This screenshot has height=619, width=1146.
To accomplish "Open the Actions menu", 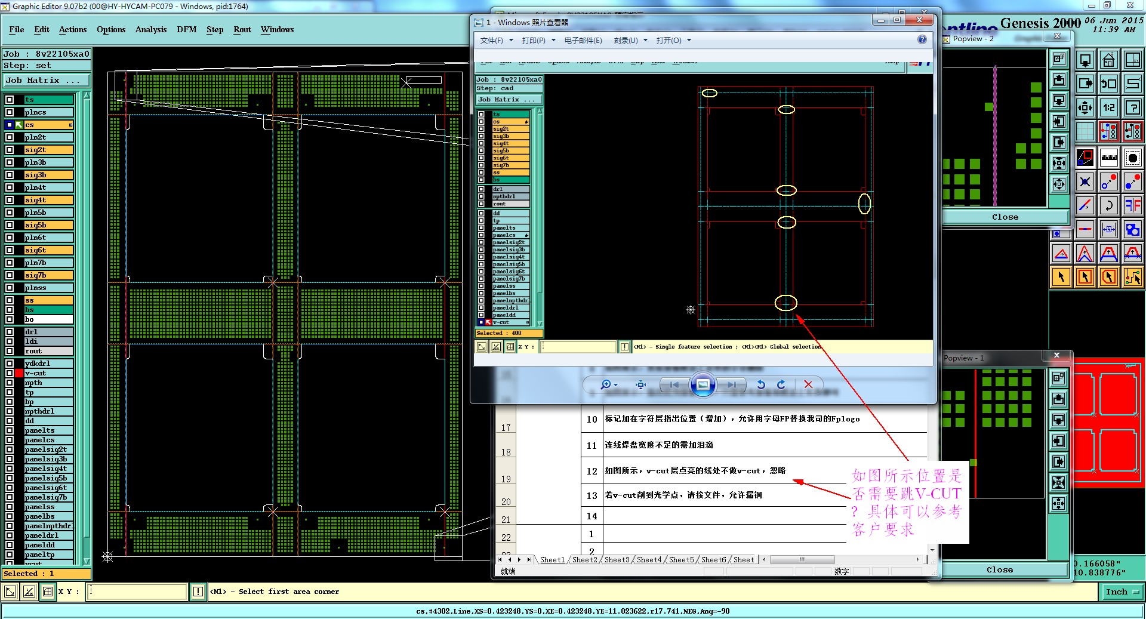I will [x=73, y=29].
